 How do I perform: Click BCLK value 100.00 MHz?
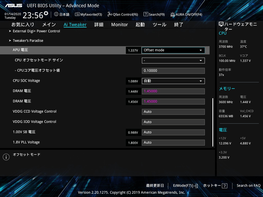227,61
